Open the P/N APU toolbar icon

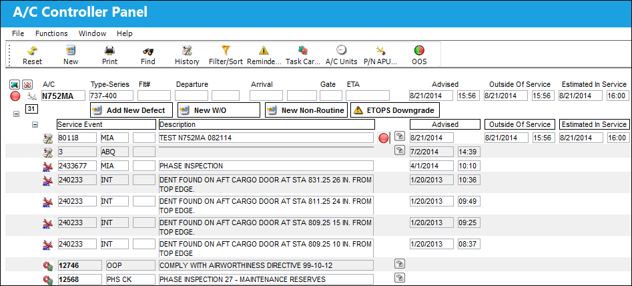tap(380, 50)
